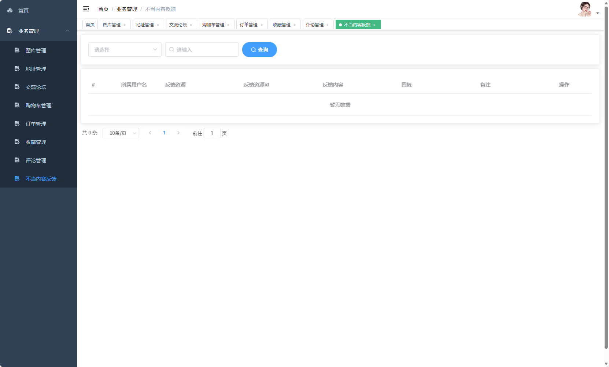Image resolution: width=609 pixels, height=367 pixels.
Task: Click the 购物车管理 icon in the sidebar
Action: point(17,105)
